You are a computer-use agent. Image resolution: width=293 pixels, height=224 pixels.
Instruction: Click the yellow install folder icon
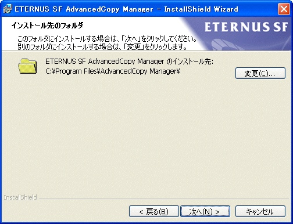tap(27, 66)
